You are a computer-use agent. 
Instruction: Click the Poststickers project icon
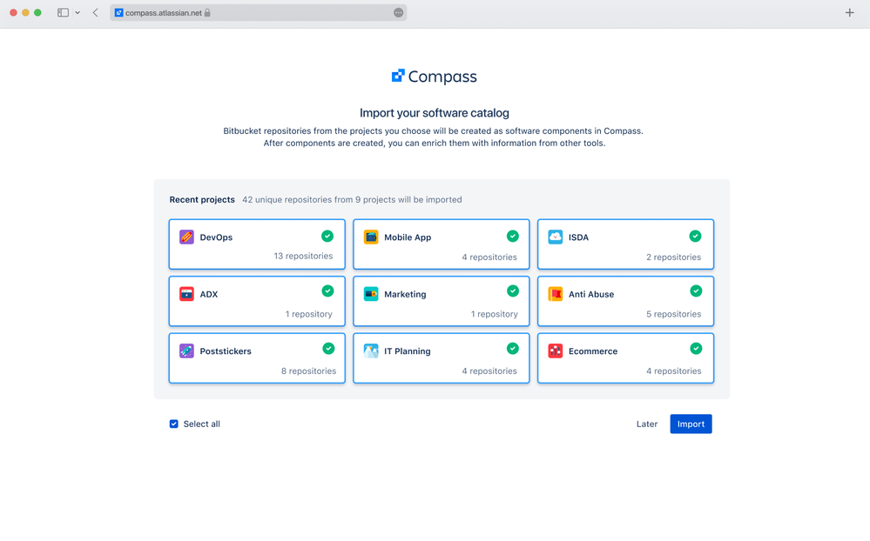tap(186, 351)
